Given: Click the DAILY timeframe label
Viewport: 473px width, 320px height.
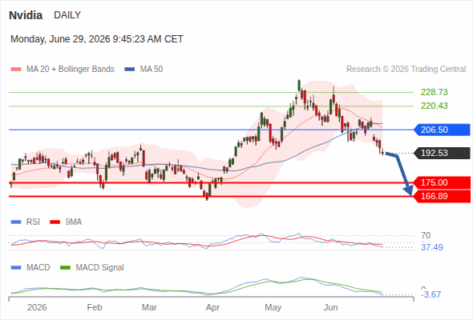Looking at the screenshot, I should (67, 15).
